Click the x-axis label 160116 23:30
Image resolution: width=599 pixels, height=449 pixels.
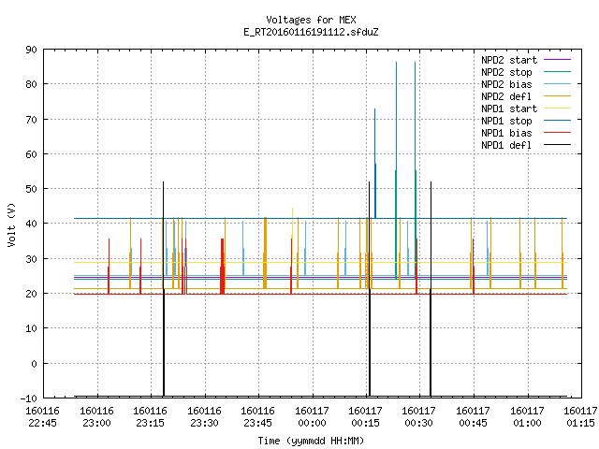point(204,417)
